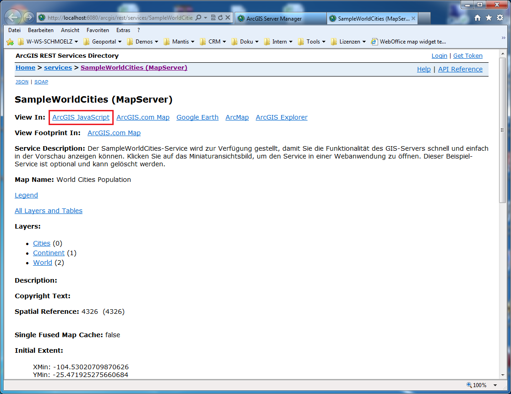The height and width of the screenshot is (394, 511).
Task: View favorites via the star icon
Action: point(488,17)
